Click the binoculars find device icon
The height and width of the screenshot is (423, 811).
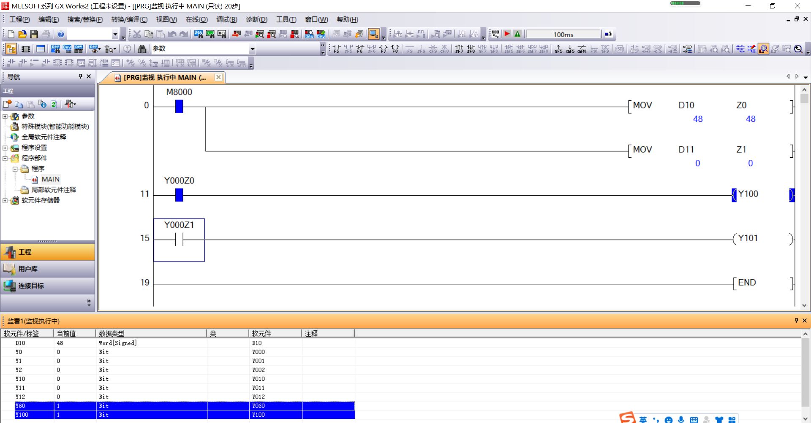[x=142, y=49]
